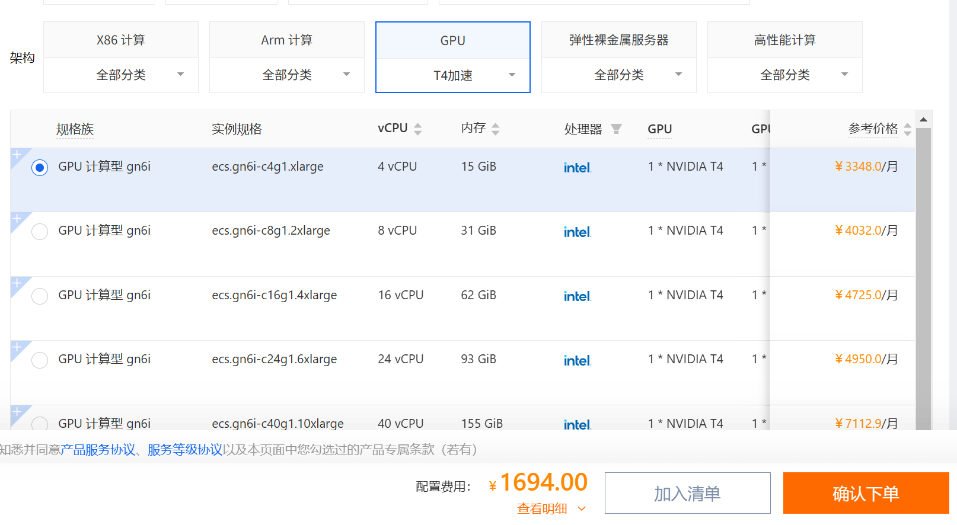Open the 服务等级协议 link
The image size is (957, 525).
click(185, 450)
